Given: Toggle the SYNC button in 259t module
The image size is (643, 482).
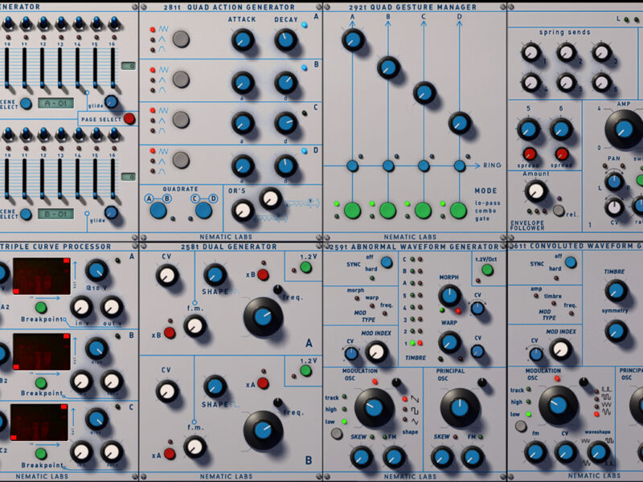Looking at the screenshot, I should [x=387, y=262].
